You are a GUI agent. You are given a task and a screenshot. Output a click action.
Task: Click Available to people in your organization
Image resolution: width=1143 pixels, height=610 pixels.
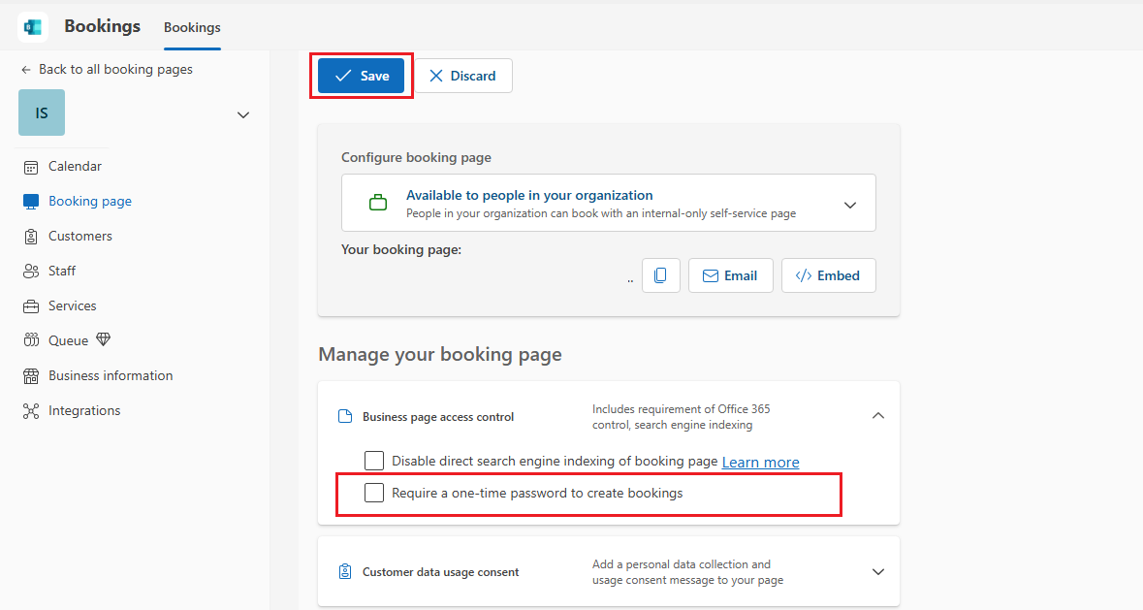pyautogui.click(x=529, y=195)
